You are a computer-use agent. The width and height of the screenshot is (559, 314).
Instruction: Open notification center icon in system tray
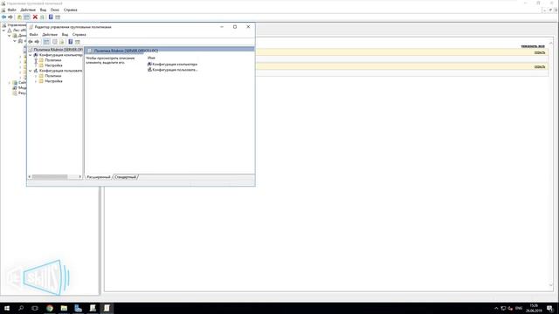coord(549,308)
